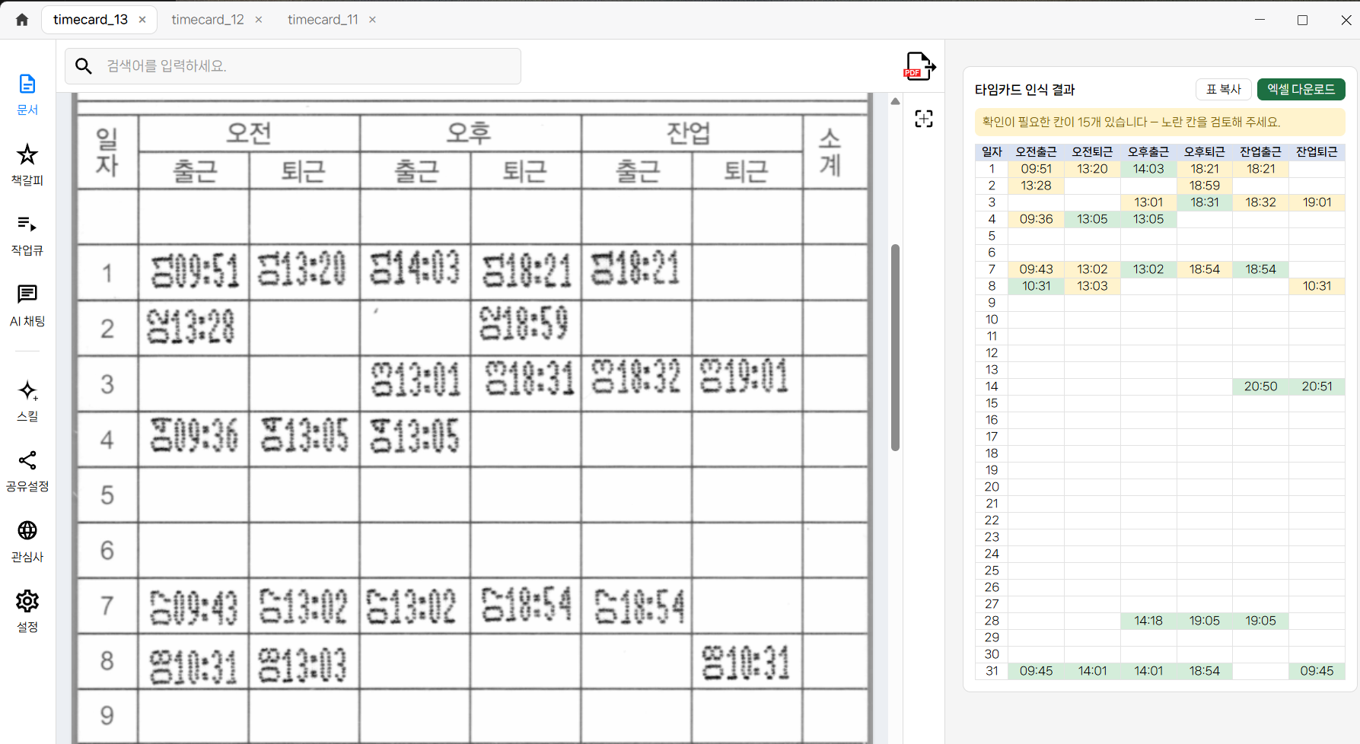Select the 18:59 cell in row 2
Viewport: 1360px width, 744px height.
(x=1205, y=186)
